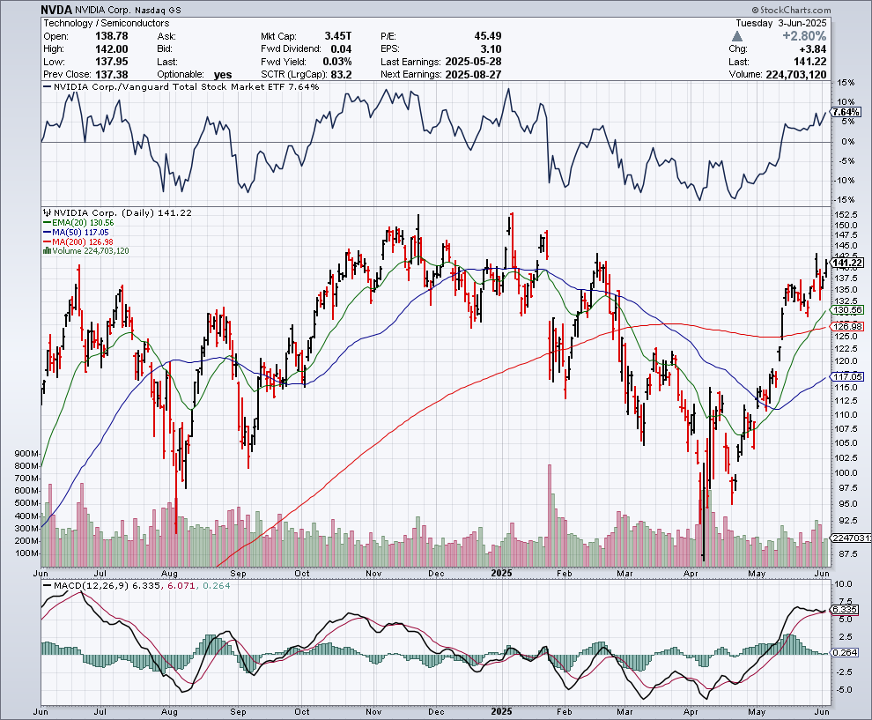Click the SCTR (LrgCap) value 83.2
The height and width of the screenshot is (720, 872).
pyautogui.click(x=342, y=74)
